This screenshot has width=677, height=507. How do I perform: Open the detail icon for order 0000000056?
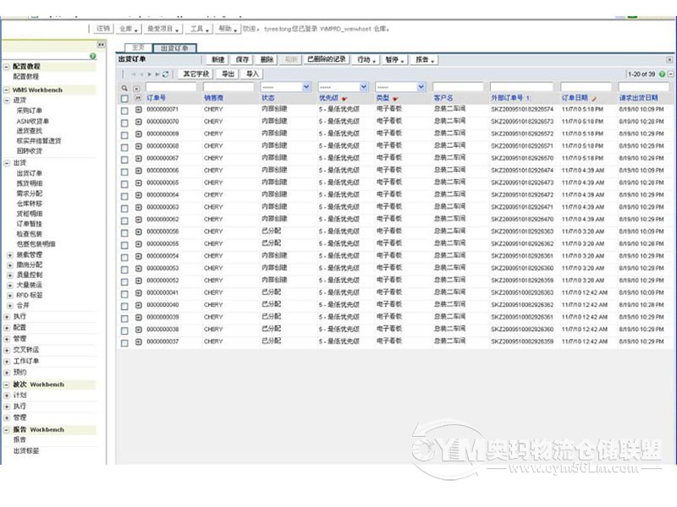[139, 232]
